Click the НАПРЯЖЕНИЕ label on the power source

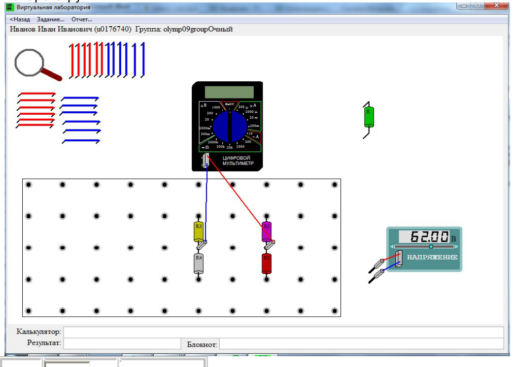tap(432, 257)
